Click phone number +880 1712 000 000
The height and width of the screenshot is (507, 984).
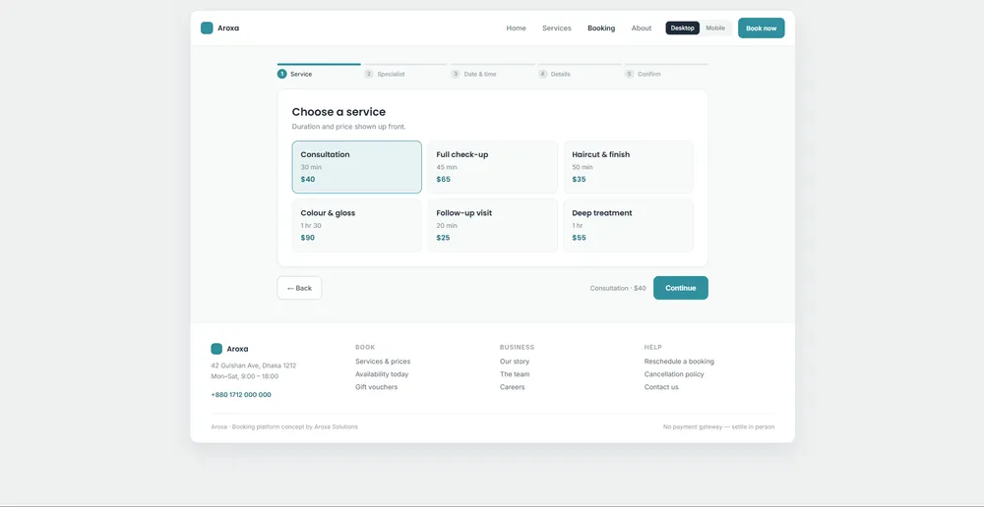click(241, 395)
